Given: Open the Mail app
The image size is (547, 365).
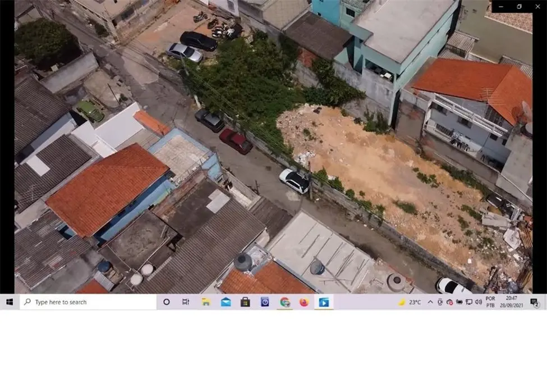Looking at the screenshot, I should [x=225, y=302].
